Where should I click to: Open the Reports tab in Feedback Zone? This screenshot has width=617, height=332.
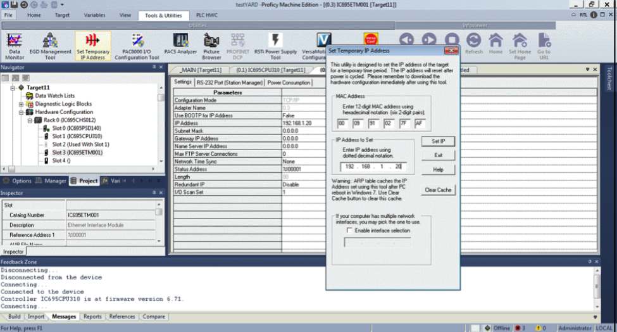[92, 317]
